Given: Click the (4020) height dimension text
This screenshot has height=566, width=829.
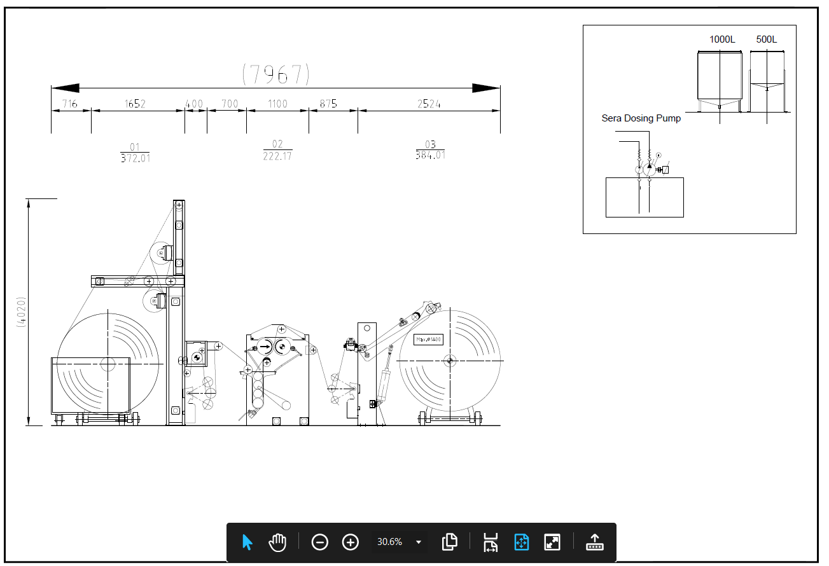Looking at the screenshot, I should [x=21, y=312].
